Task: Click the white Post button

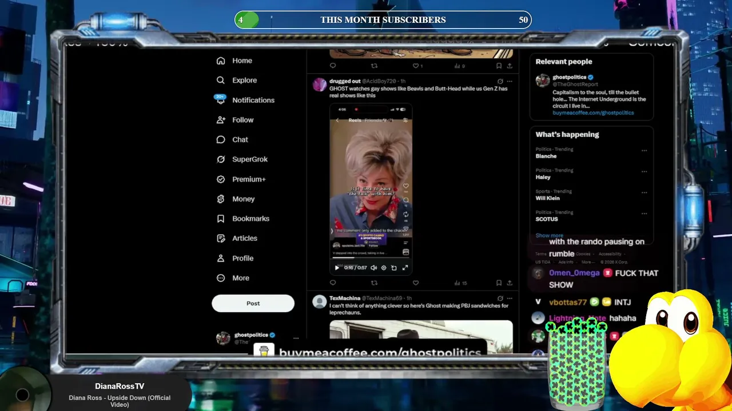Action: pos(253,304)
